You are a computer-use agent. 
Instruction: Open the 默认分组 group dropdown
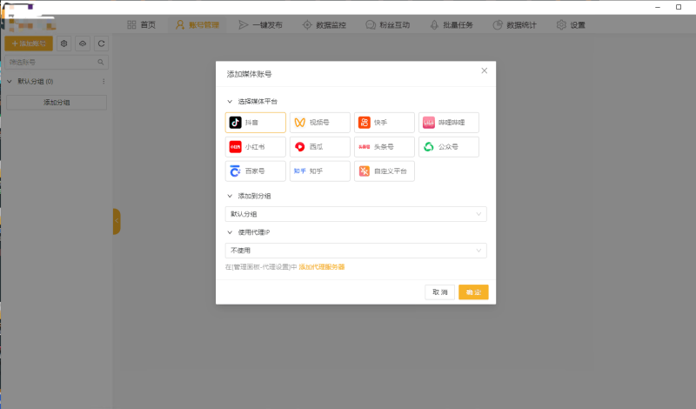pyautogui.click(x=356, y=214)
